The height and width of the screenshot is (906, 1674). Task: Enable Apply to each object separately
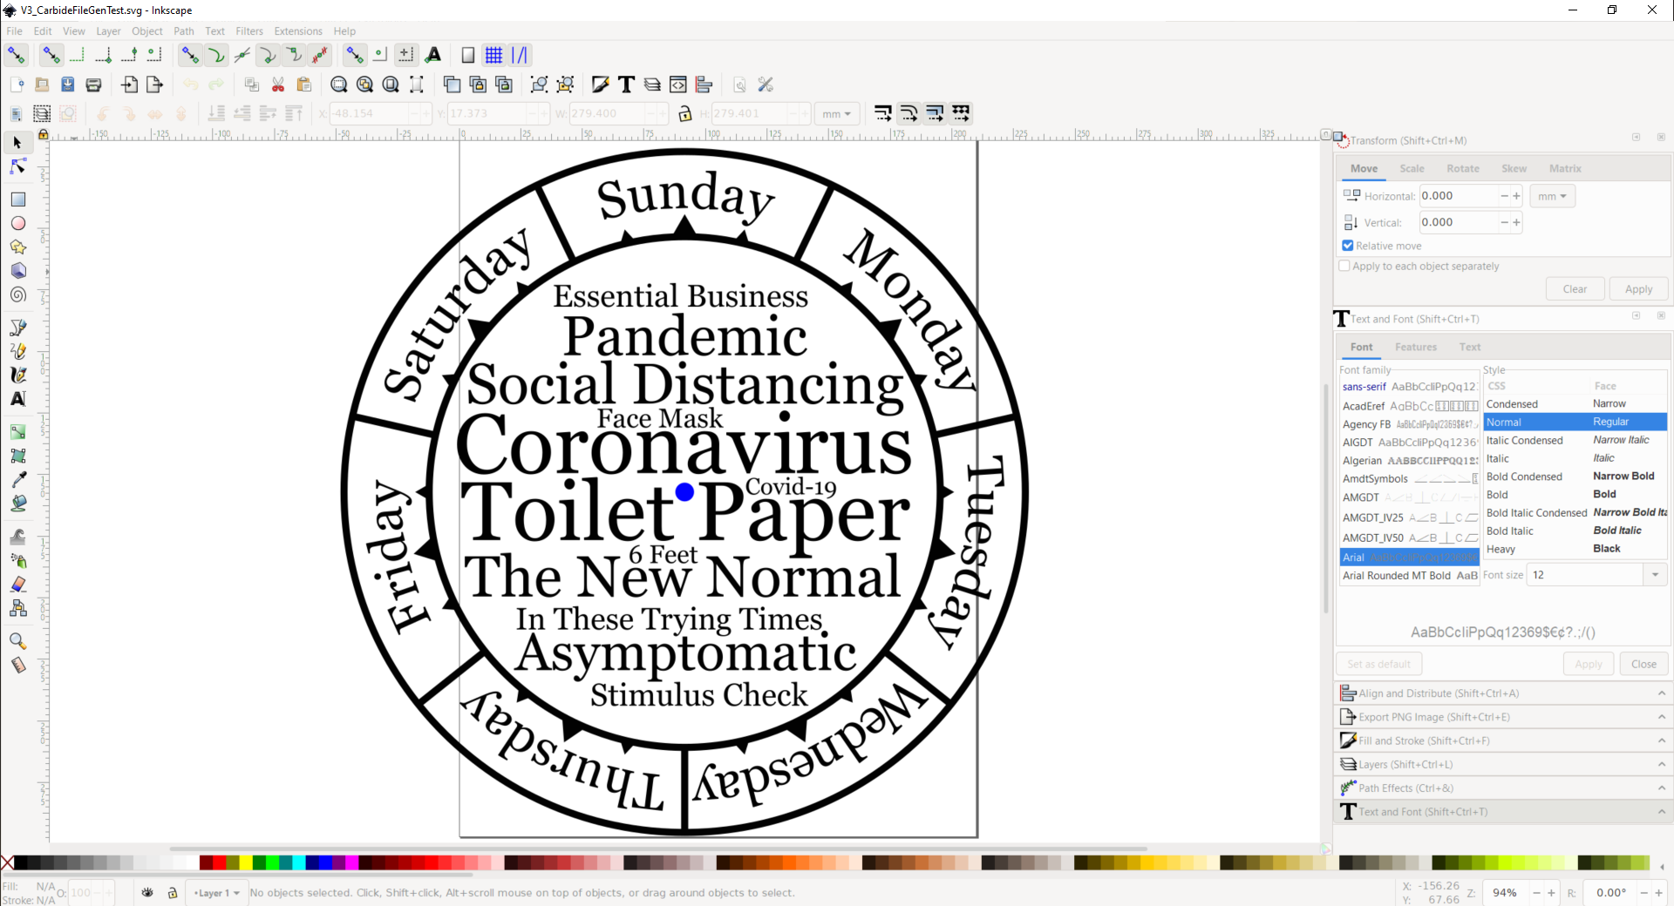(x=1344, y=266)
